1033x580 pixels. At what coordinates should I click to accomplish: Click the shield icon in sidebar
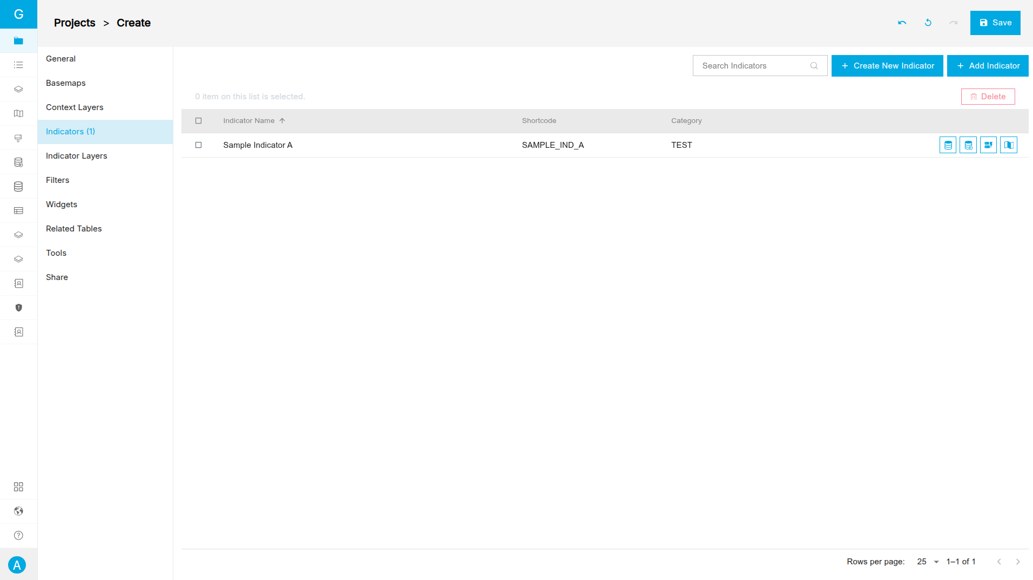coord(18,308)
